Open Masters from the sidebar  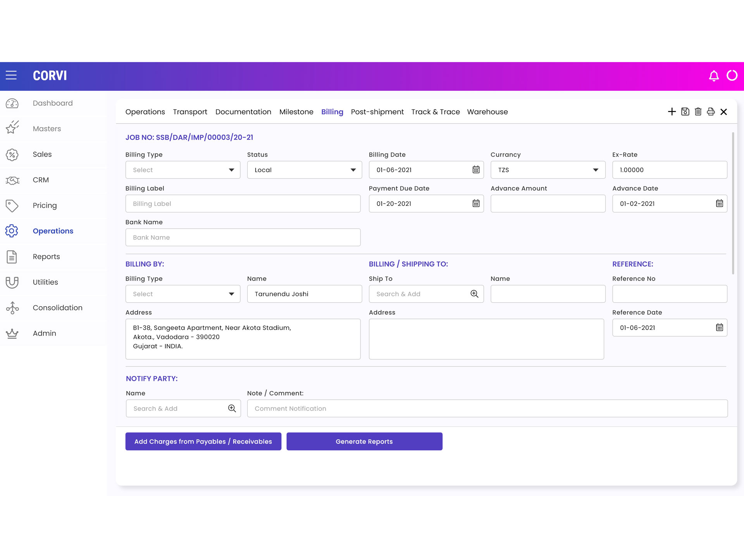click(x=47, y=129)
